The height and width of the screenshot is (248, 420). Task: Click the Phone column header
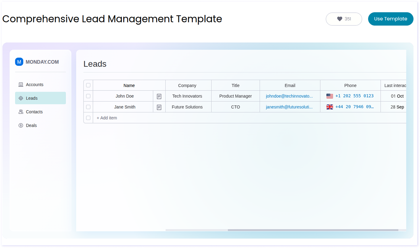(x=350, y=85)
